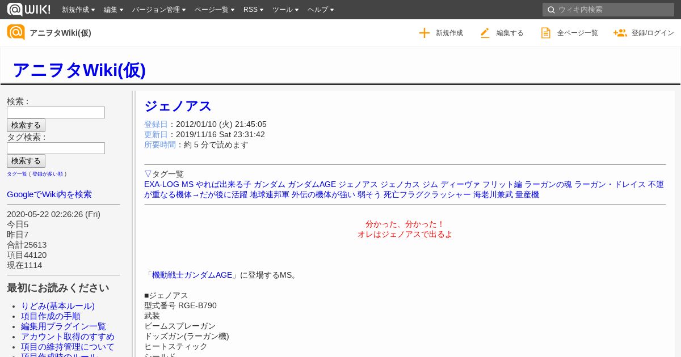Click the orange @ site logo icon
Screen dimensions: 681x357
pyautogui.click(x=16, y=32)
